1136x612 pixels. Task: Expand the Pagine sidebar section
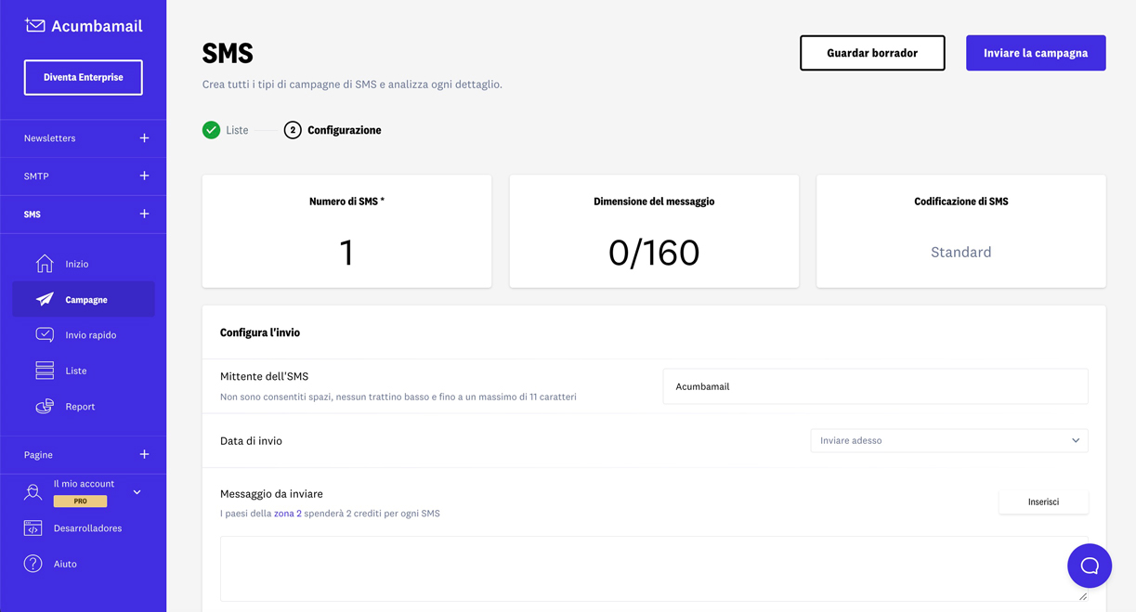pyautogui.click(x=144, y=455)
